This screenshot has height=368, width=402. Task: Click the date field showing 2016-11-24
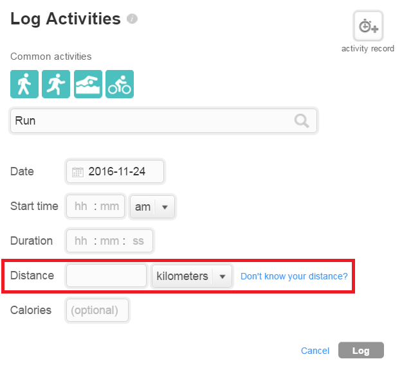(115, 171)
